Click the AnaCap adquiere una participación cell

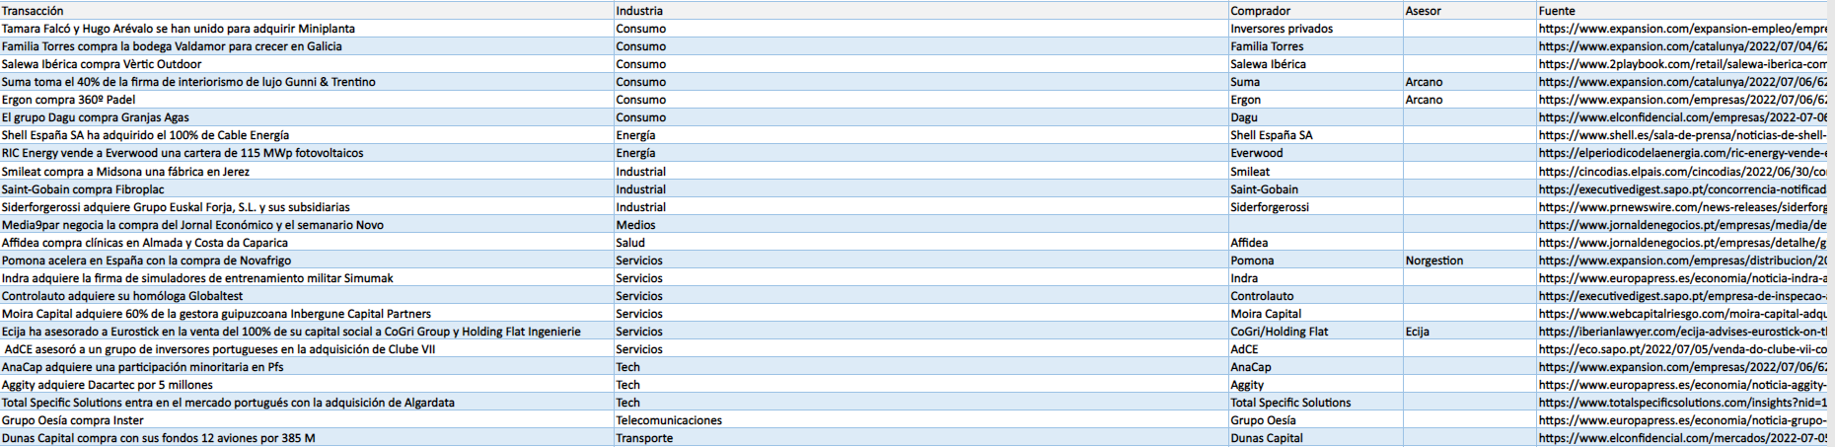click(x=307, y=367)
